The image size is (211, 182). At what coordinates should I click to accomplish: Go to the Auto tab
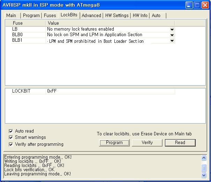click(157, 15)
